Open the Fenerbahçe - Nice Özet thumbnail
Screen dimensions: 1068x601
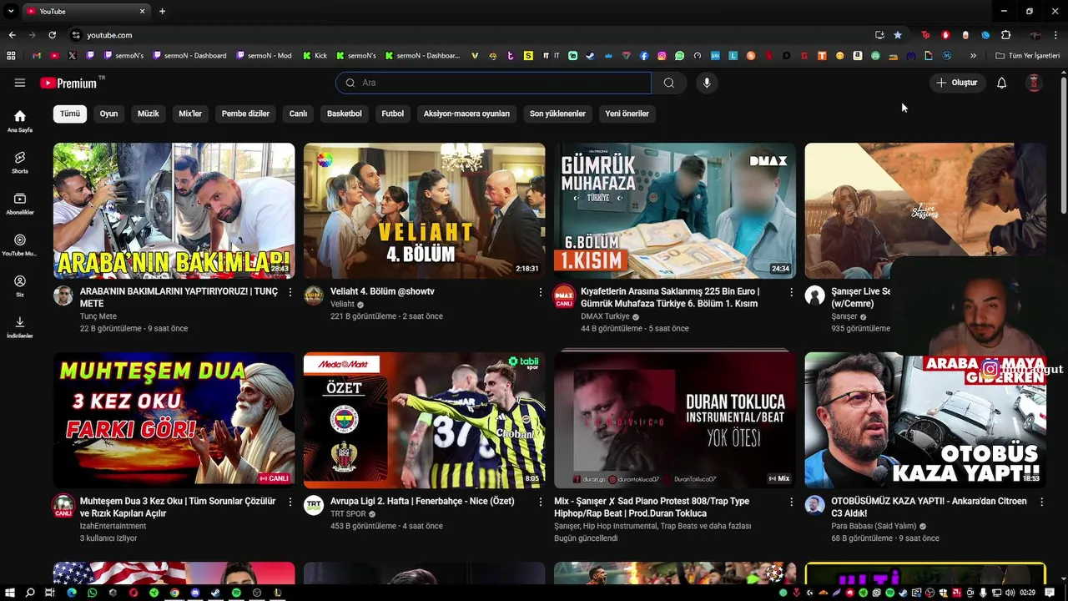(x=424, y=420)
